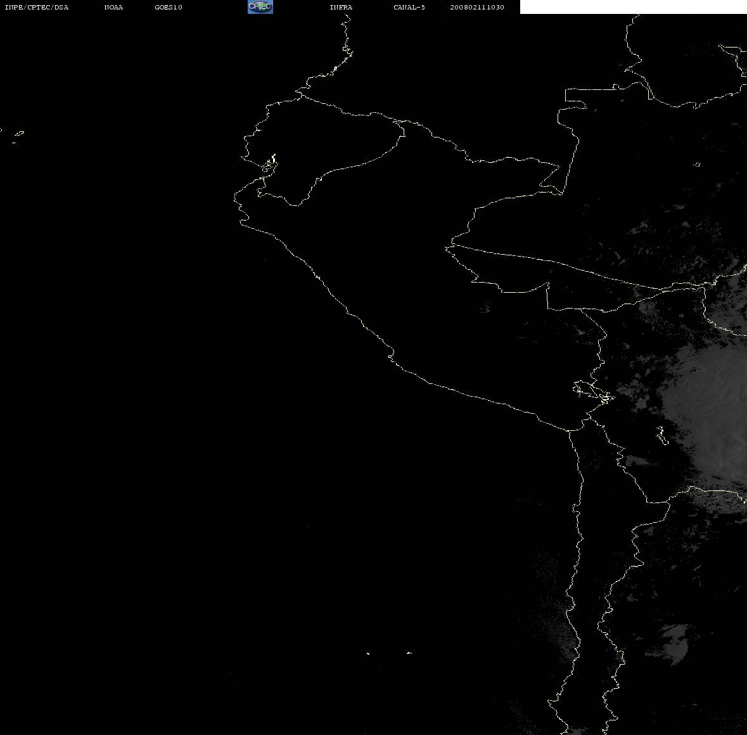Click the INFRA header label
The height and width of the screenshot is (735, 747).
pyautogui.click(x=341, y=7)
